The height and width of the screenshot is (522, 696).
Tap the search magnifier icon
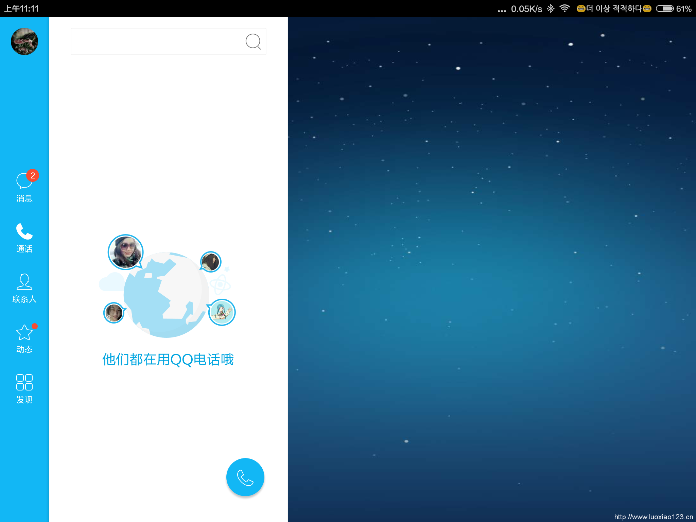(253, 41)
